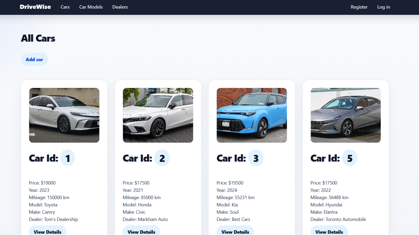Click the Car Id badge number 3
This screenshot has width=419, height=235.
click(x=256, y=158)
